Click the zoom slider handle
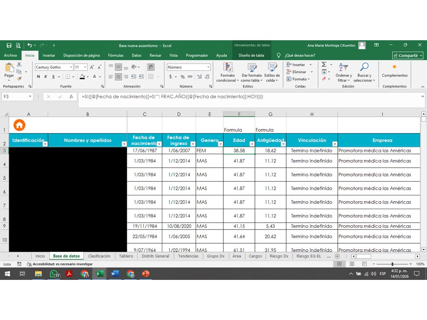427x320 pixels. (x=392, y=264)
